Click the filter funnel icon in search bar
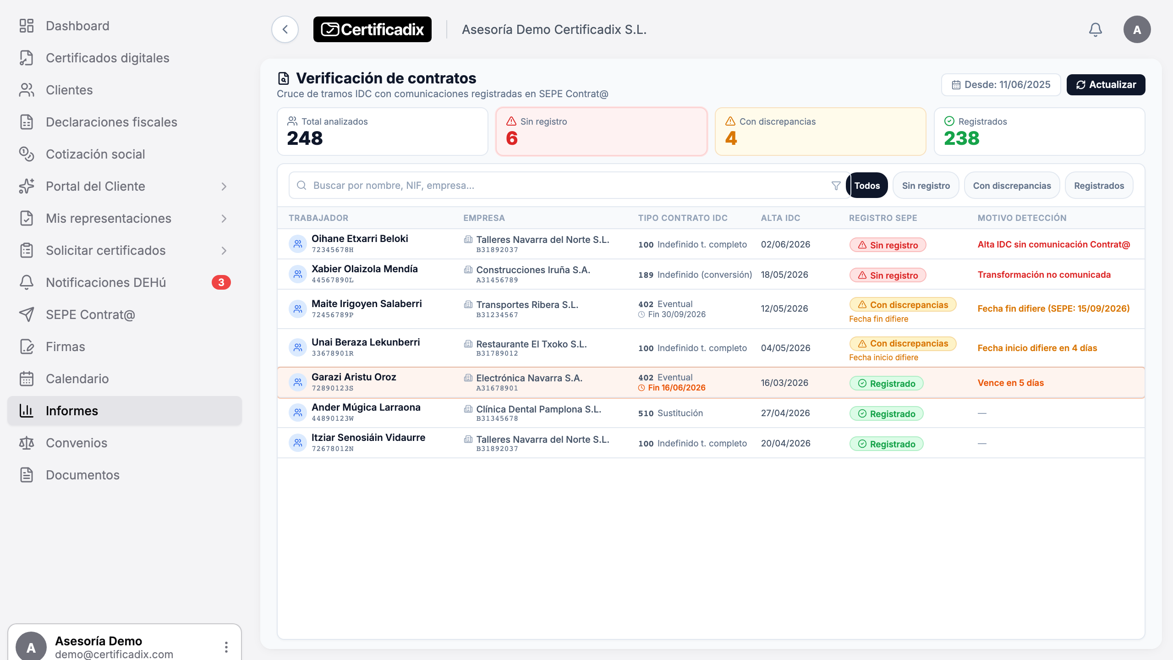Viewport: 1173px width, 660px height. tap(836, 186)
